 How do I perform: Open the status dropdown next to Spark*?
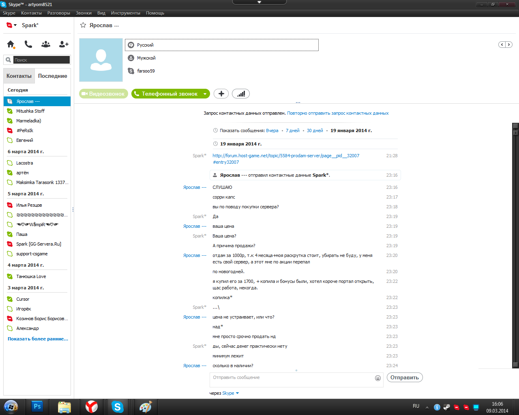(15, 25)
